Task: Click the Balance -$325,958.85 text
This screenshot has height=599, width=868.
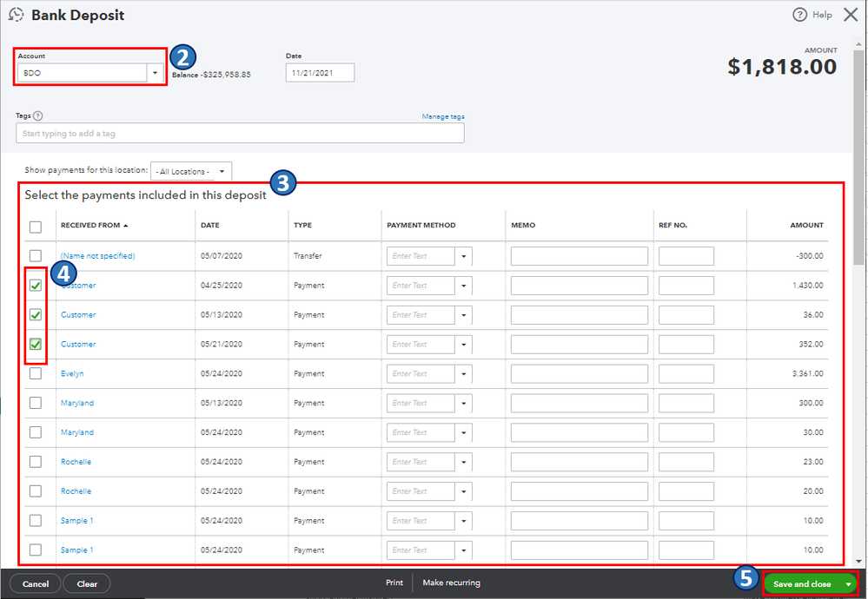Action: coord(211,74)
